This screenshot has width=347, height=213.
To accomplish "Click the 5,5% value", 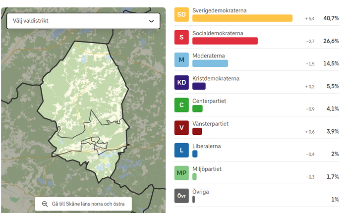I will [333, 86].
